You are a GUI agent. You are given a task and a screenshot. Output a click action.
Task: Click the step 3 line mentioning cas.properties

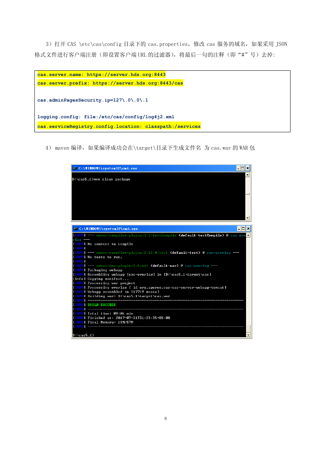coord(166,44)
